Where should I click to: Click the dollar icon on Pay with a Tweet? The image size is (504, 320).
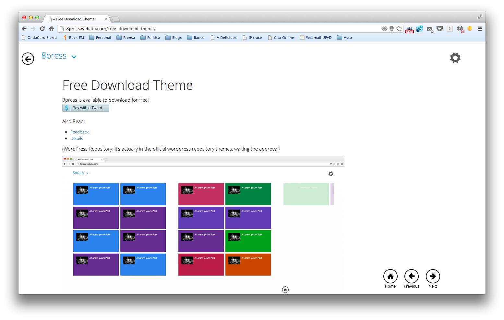coord(66,108)
